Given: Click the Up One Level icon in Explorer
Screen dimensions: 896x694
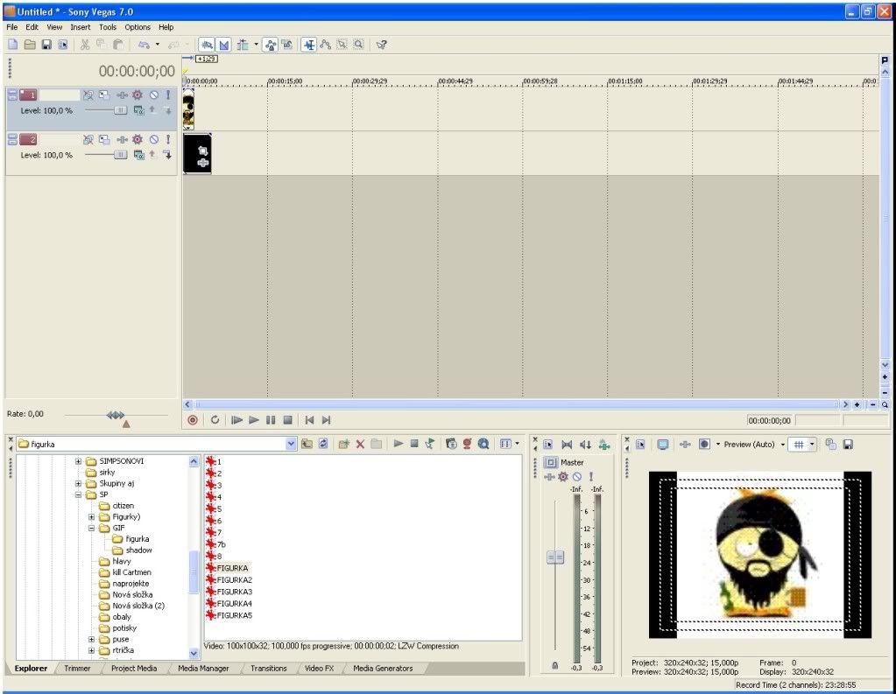Looking at the screenshot, I should [307, 445].
